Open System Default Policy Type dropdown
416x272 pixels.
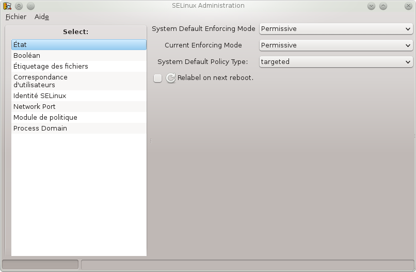336,61
